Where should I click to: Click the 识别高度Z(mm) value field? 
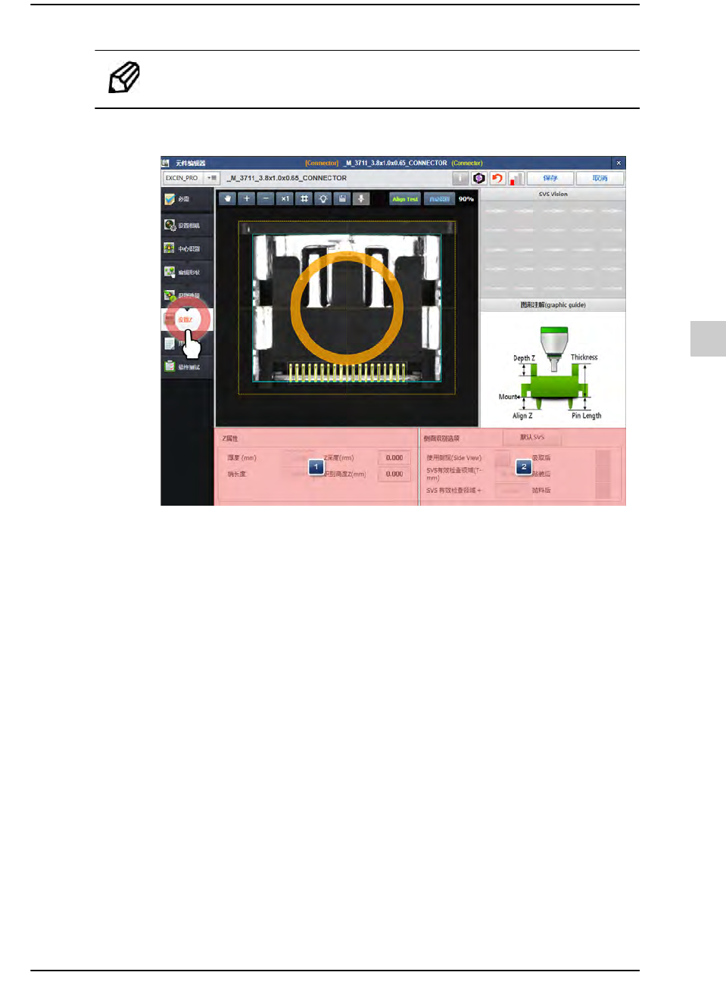394,474
